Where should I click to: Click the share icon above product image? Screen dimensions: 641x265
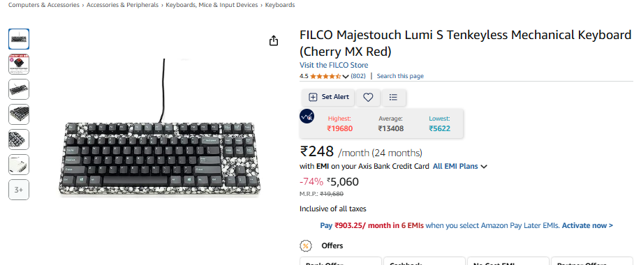tap(274, 40)
